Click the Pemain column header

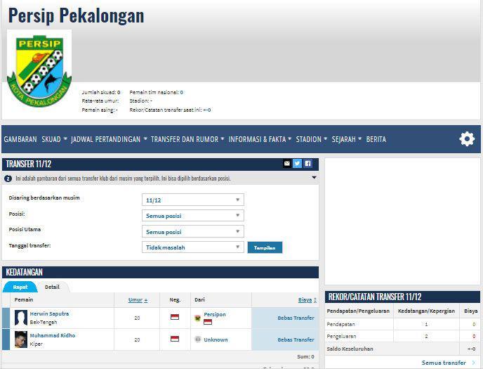click(x=24, y=299)
